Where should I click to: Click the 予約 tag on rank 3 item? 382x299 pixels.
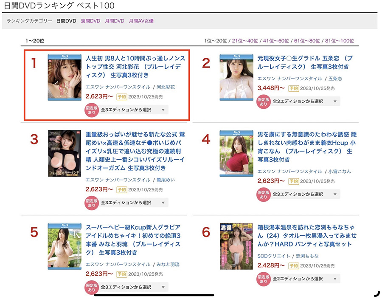(121, 189)
